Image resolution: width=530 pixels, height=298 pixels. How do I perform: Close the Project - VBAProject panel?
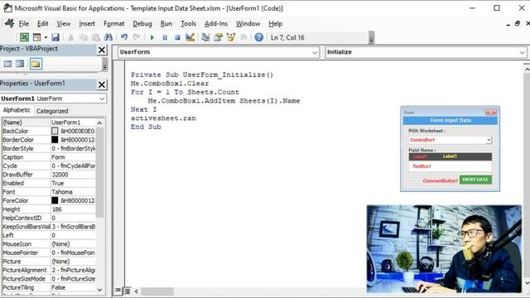tap(102, 50)
